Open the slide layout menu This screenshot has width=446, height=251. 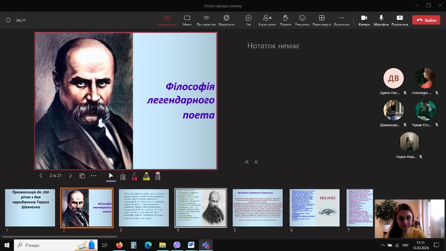pyautogui.click(x=82, y=176)
